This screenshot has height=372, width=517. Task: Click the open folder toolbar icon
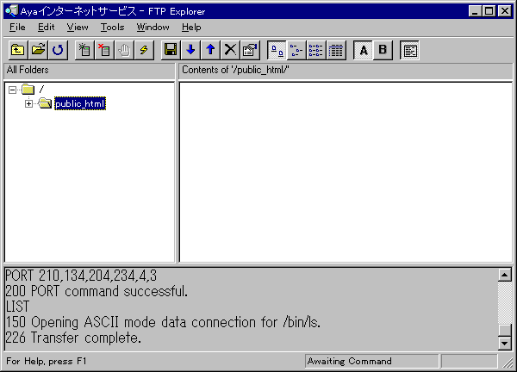tap(38, 50)
